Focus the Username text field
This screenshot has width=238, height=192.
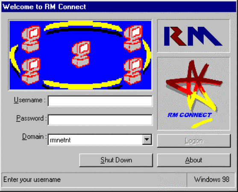tap(100, 101)
